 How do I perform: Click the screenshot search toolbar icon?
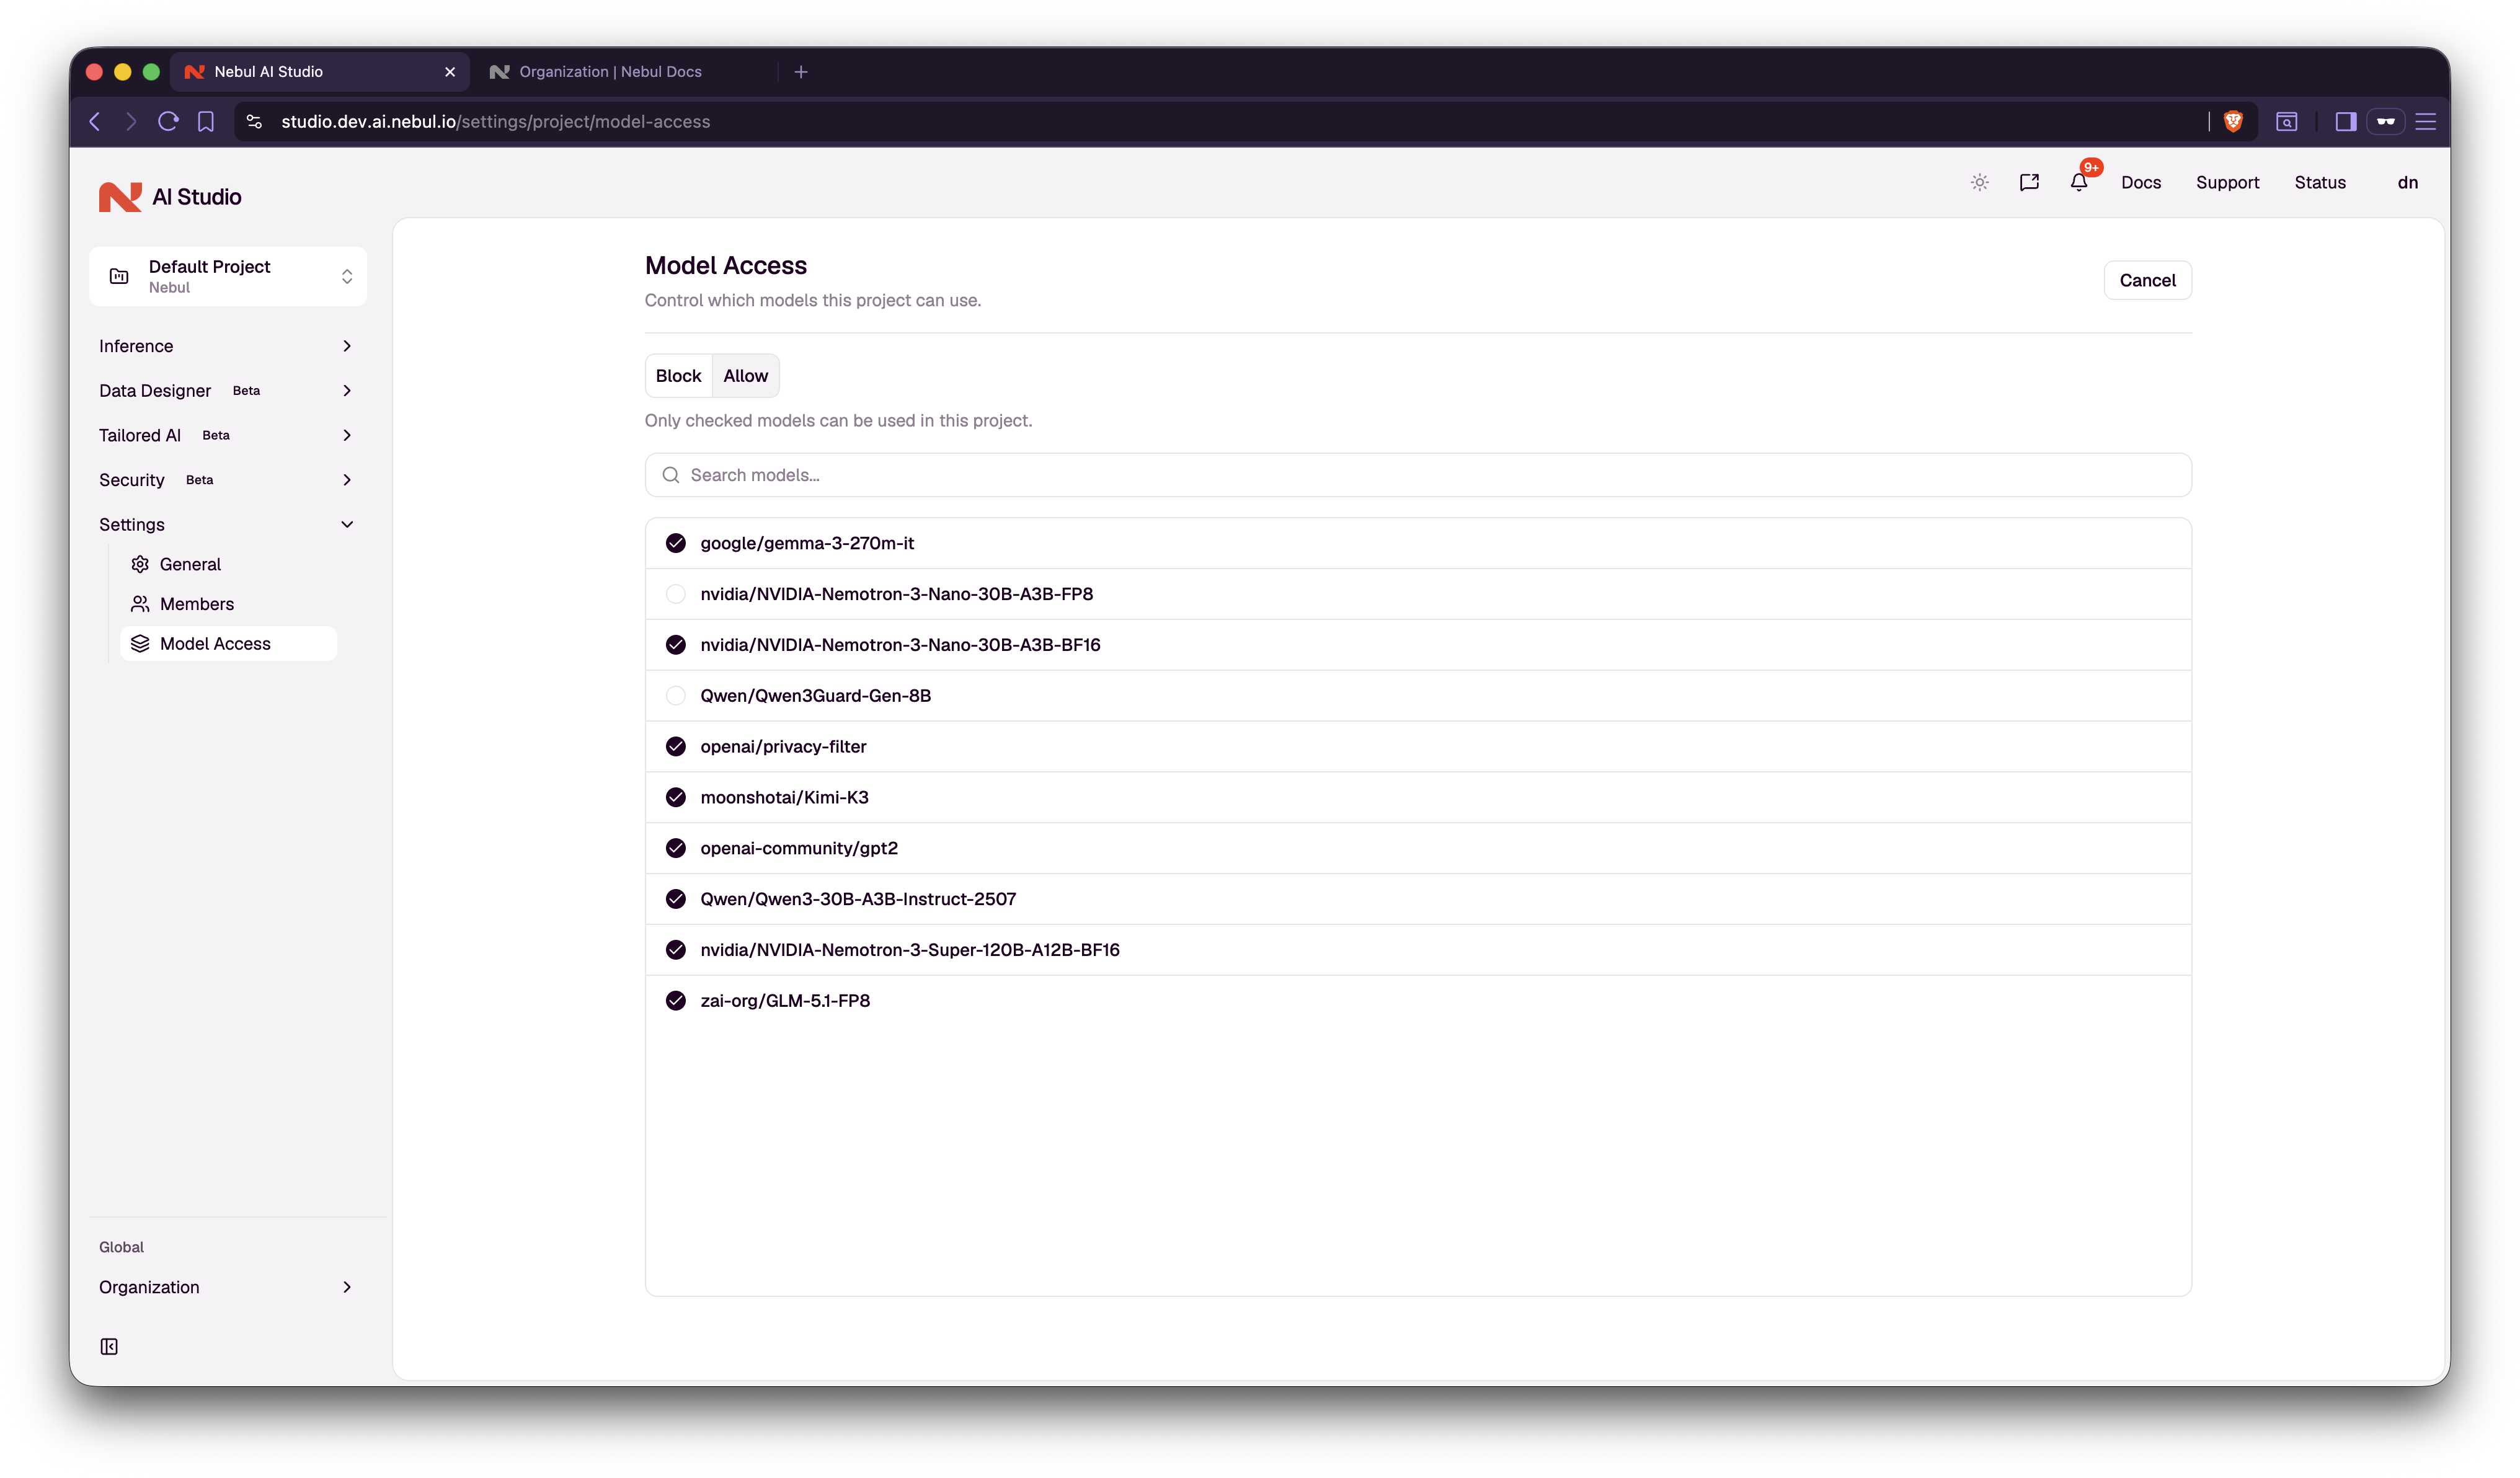tap(2287, 121)
